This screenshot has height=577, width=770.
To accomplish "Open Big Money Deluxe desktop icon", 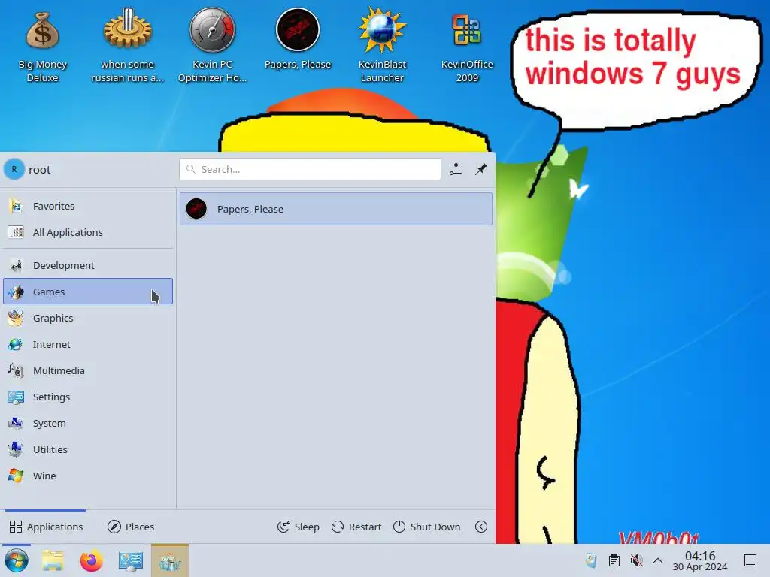I will (43, 47).
